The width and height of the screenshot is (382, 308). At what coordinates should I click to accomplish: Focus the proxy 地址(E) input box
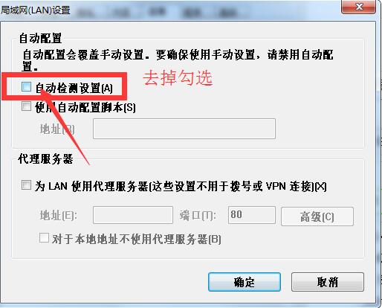[133, 215]
